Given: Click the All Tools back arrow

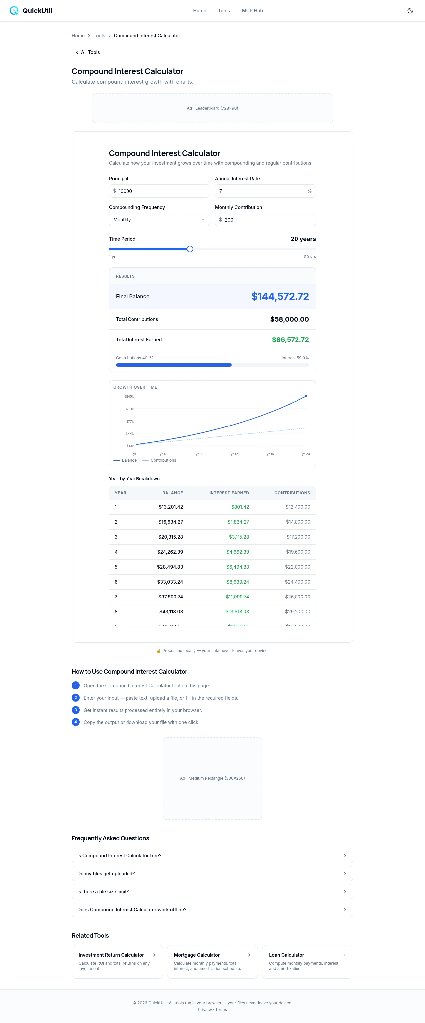Looking at the screenshot, I should pos(77,53).
